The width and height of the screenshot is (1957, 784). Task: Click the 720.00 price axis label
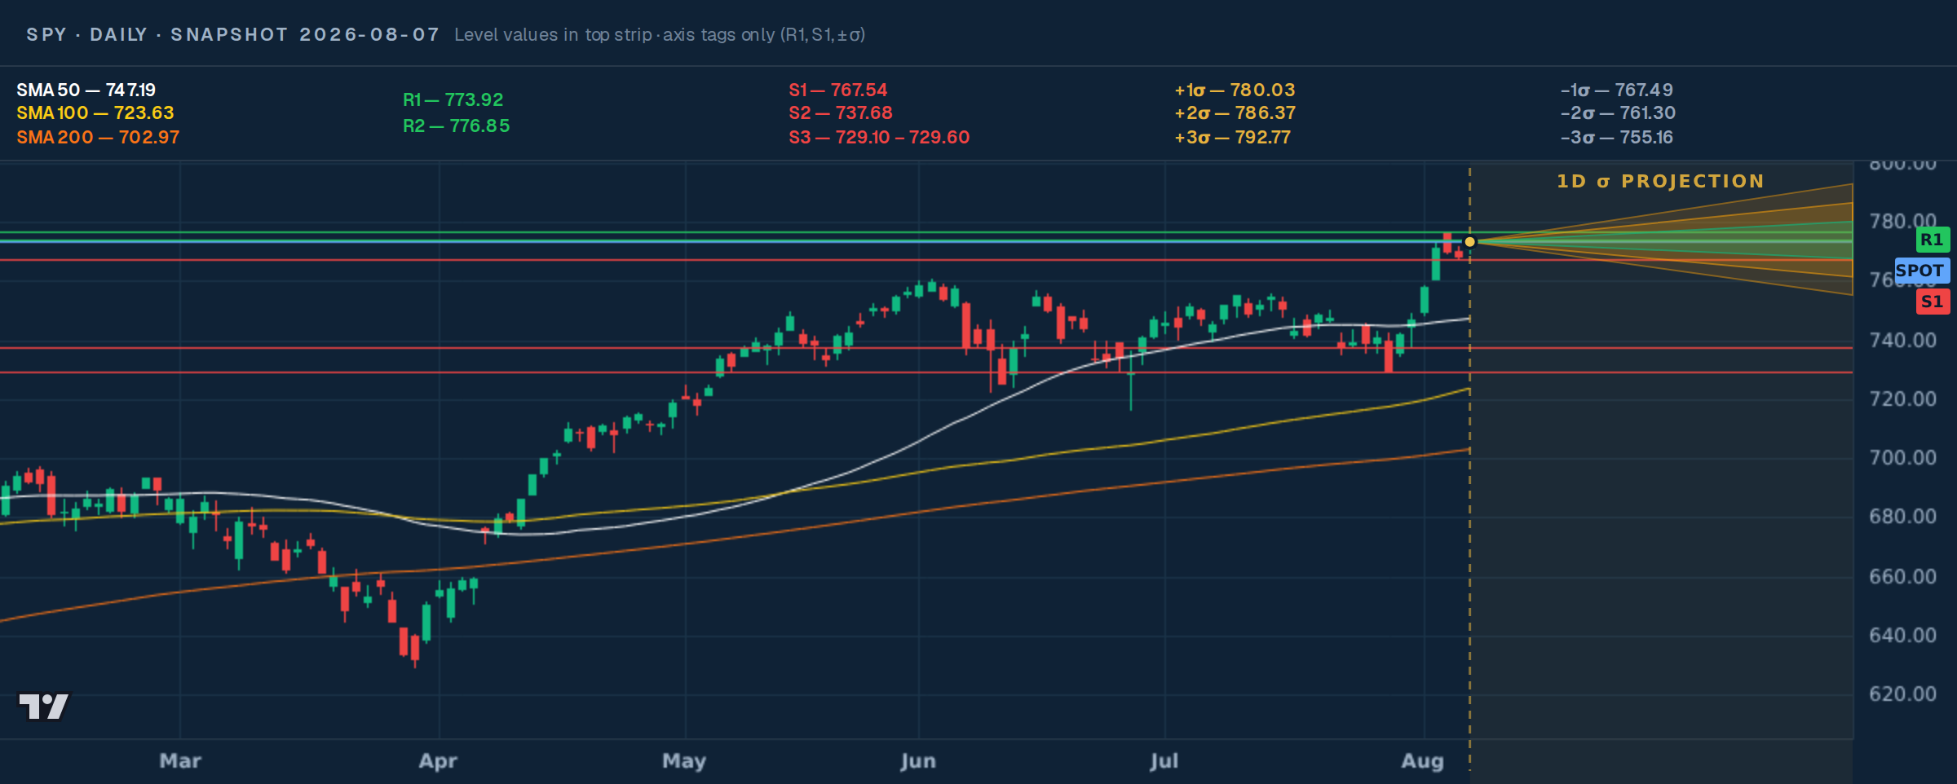(x=1902, y=399)
